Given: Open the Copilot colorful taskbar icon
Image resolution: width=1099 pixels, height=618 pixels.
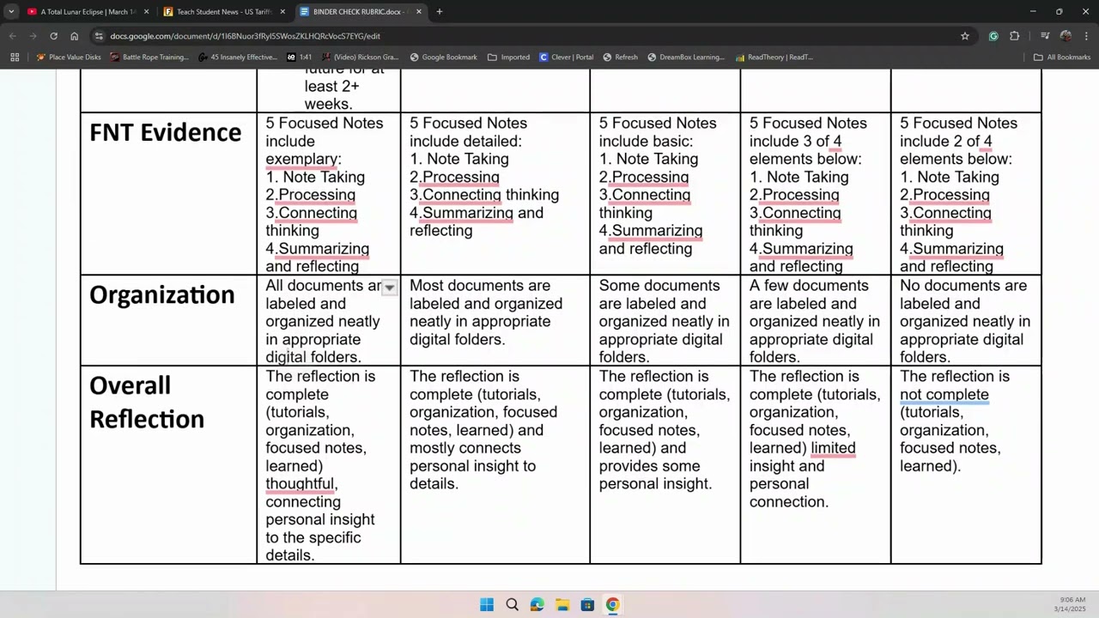Looking at the screenshot, I should (537, 605).
